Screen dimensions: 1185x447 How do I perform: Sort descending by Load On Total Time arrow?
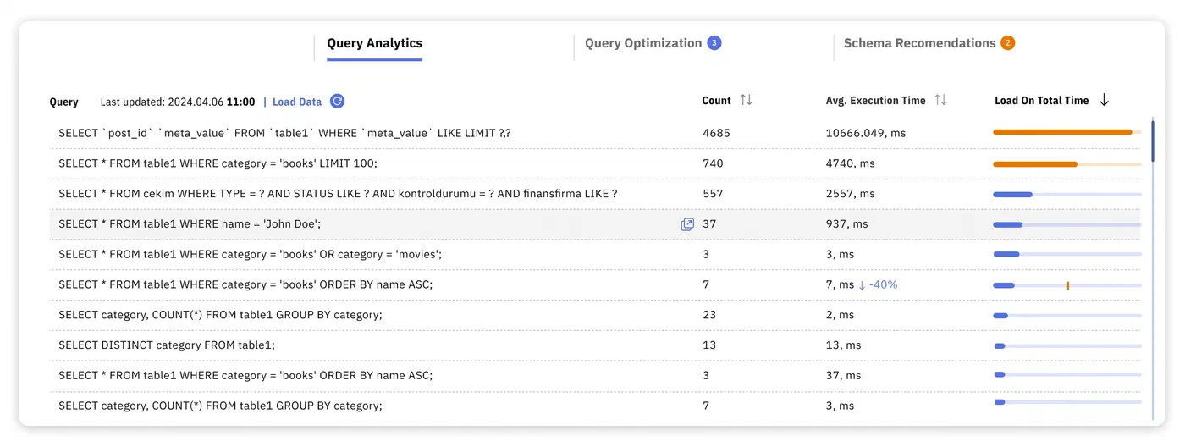[1104, 100]
